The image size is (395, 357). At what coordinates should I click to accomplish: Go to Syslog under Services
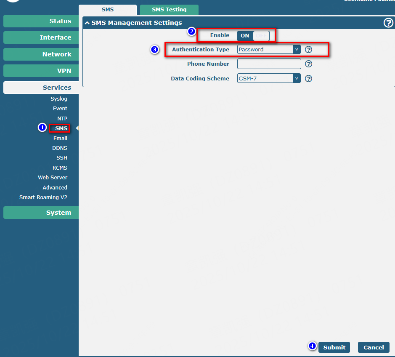tap(59, 99)
